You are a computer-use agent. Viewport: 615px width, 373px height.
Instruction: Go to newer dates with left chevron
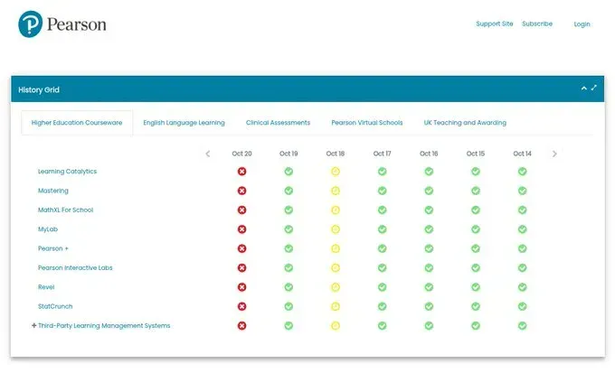[x=208, y=154]
